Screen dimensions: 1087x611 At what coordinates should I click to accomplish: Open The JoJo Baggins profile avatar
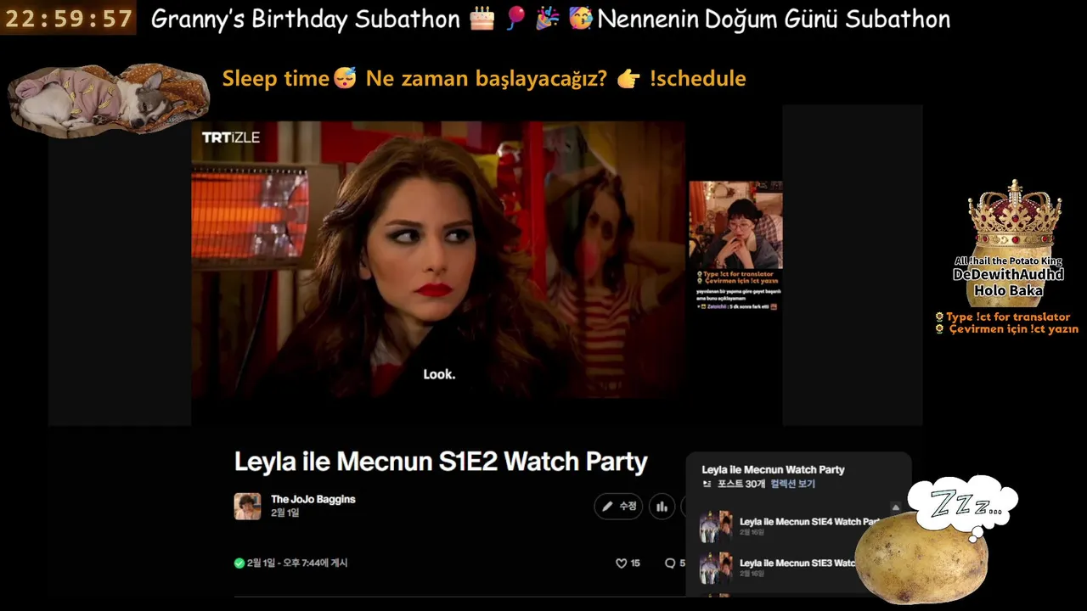[x=247, y=506]
